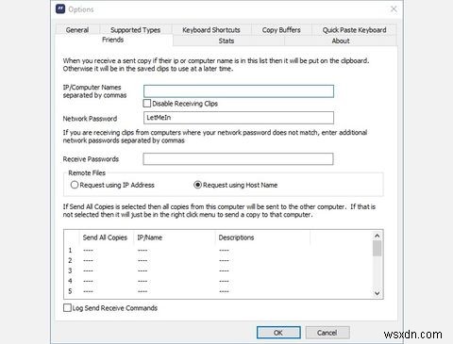The height and width of the screenshot is (344, 453).
Task: Close the Options dialog
Action: tap(394, 9)
